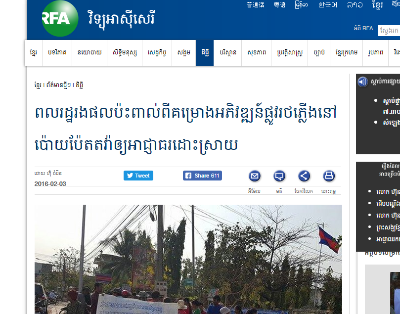
Task: Click the print article icon
Action: coord(329,176)
